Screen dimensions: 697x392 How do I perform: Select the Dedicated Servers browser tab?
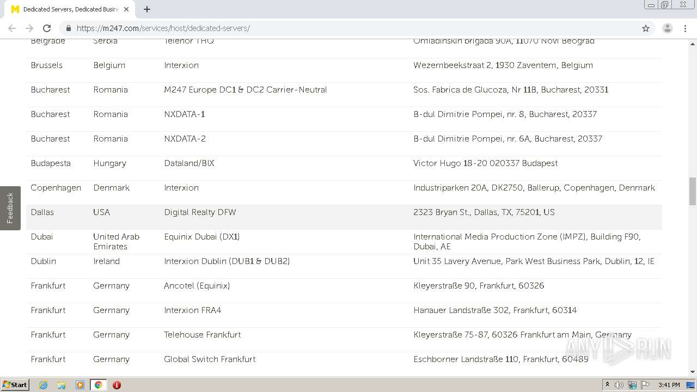[70, 9]
